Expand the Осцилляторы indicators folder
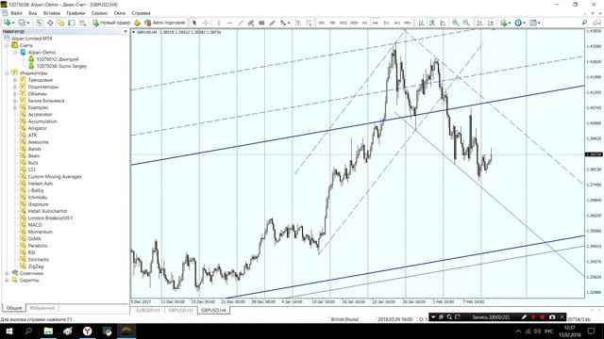Screen dimensions: 604x339 pos(15,87)
